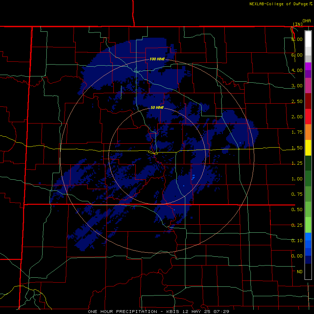
Task: Click the 0.75 legend value
Action: pos(297,194)
